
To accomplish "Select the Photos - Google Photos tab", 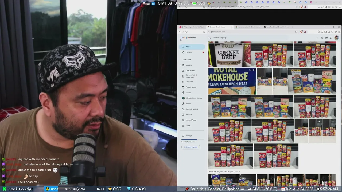I will [x=220, y=27].
